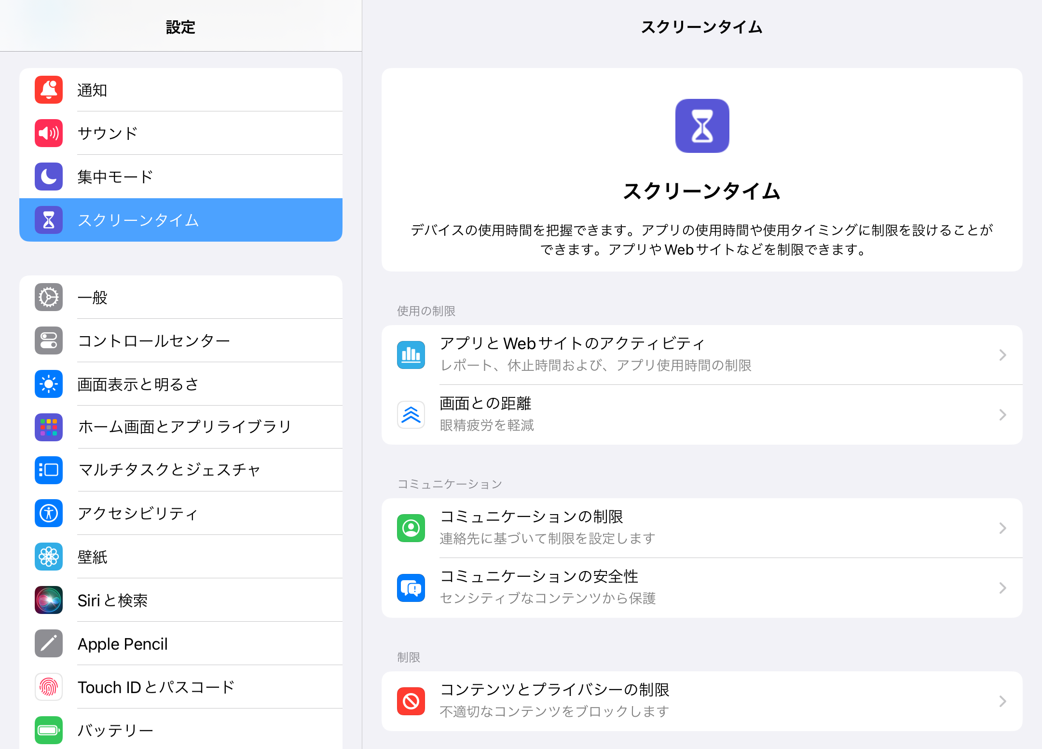Open コントロールセンター settings
1042x749 pixels.
pyautogui.click(x=181, y=340)
